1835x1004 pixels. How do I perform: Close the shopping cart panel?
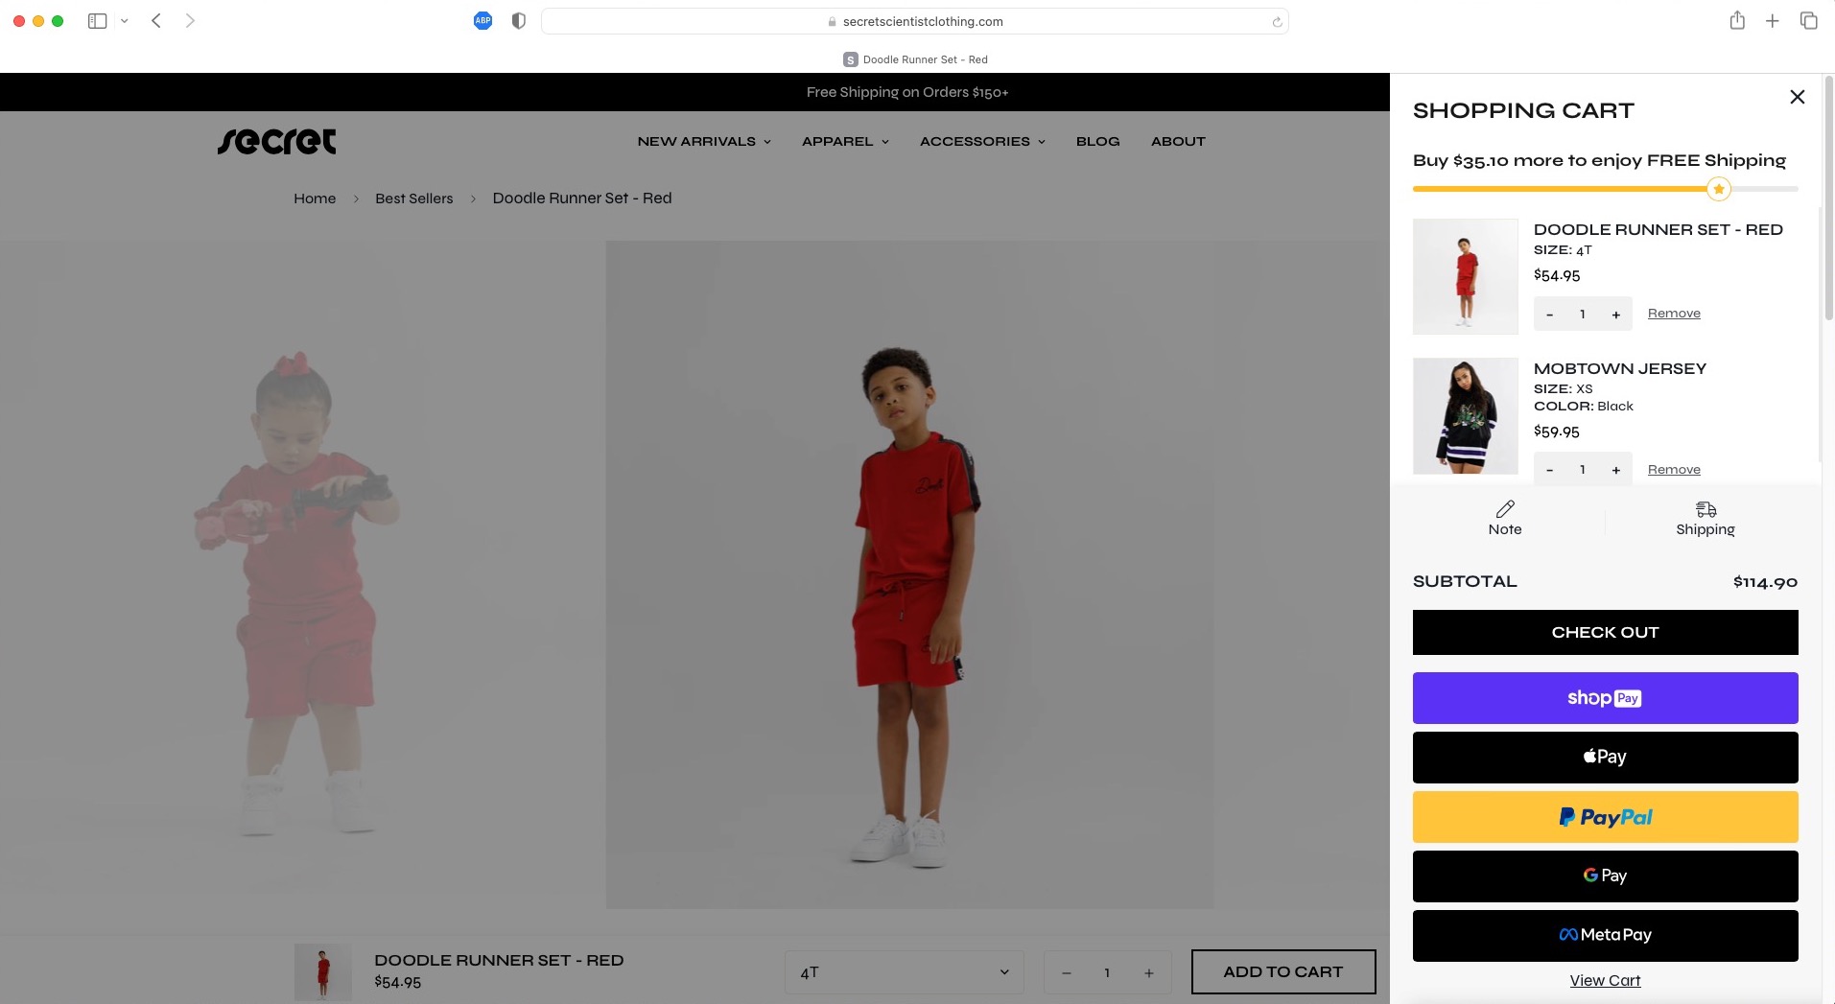1797,97
